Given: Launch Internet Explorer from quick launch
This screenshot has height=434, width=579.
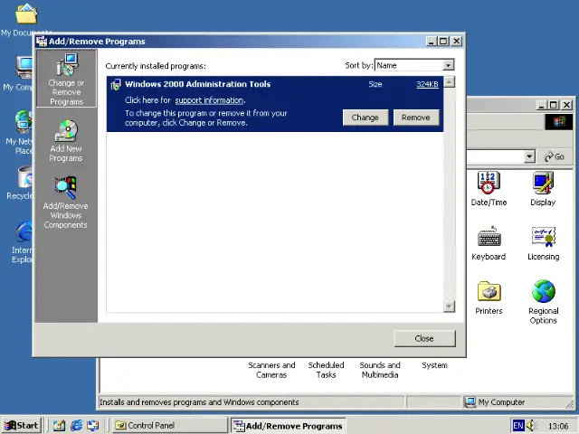Looking at the screenshot, I should pyautogui.click(x=76, y=426).
